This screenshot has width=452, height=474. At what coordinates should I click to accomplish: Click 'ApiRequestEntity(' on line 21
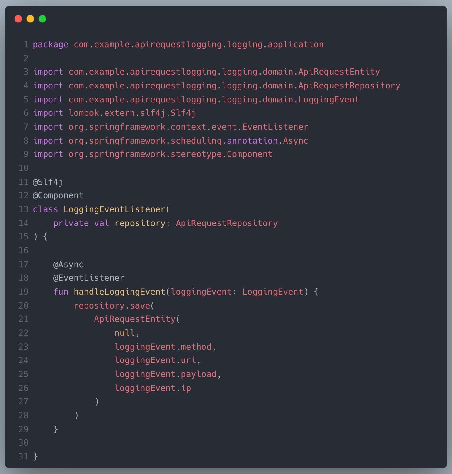[137, 319]
